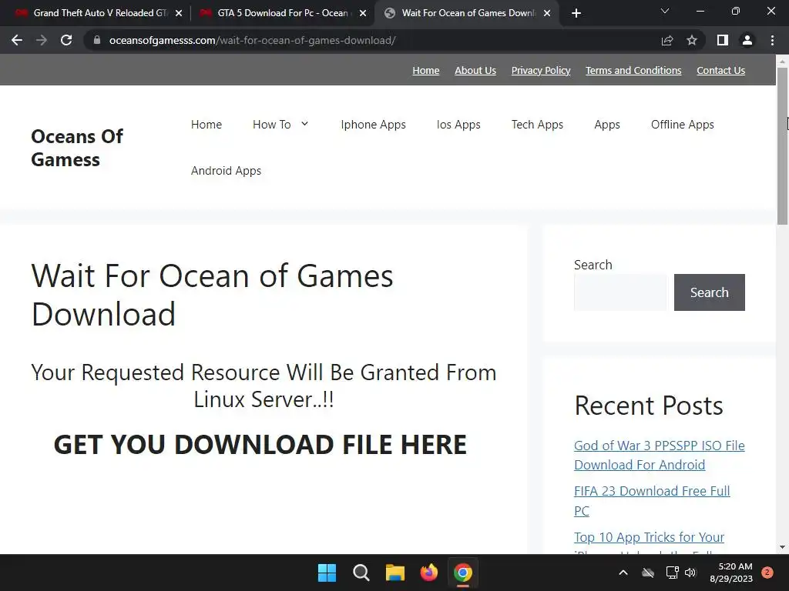Open Ios Apps category

458,125
